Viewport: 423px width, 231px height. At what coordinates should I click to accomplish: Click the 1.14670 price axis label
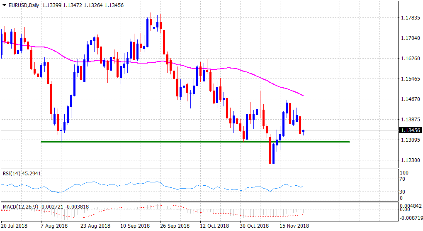(411, 99)
